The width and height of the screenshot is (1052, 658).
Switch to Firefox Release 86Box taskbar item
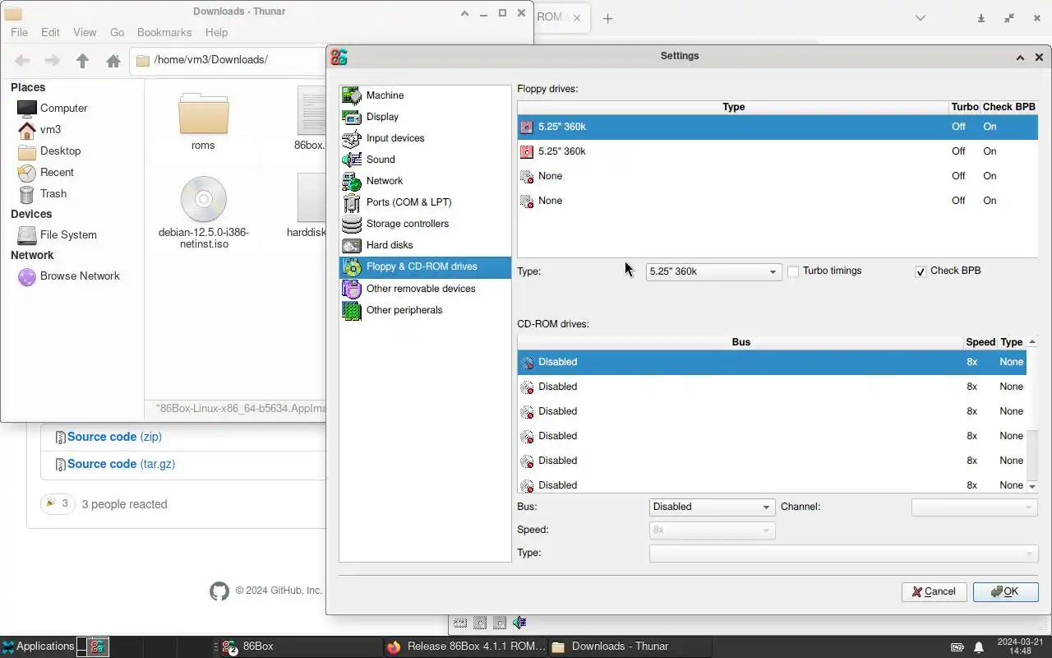pyautogui.click(x=465, y=646)
